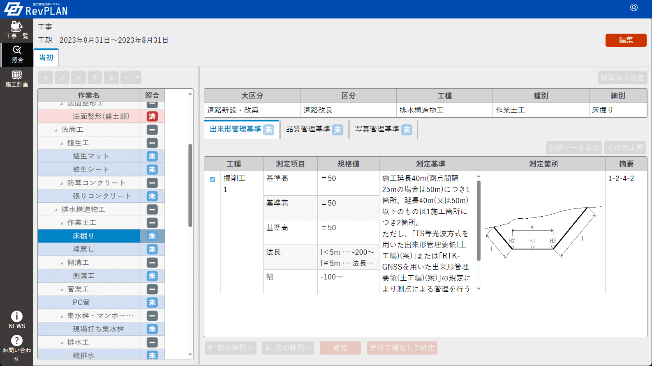The width and height of the screenshot is (652, 366).
Task: Open the 施工計画 sidebar item
Action: (x=16, y=79)
